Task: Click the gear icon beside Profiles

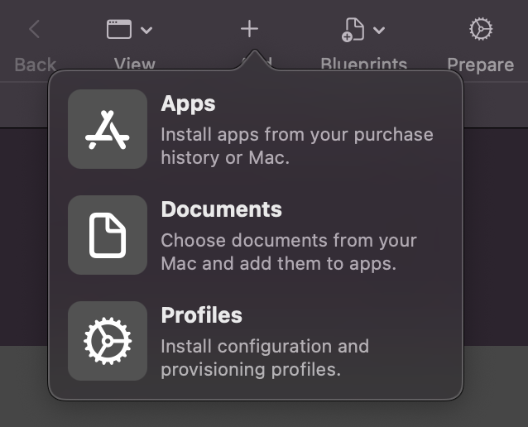Action: 108,341
